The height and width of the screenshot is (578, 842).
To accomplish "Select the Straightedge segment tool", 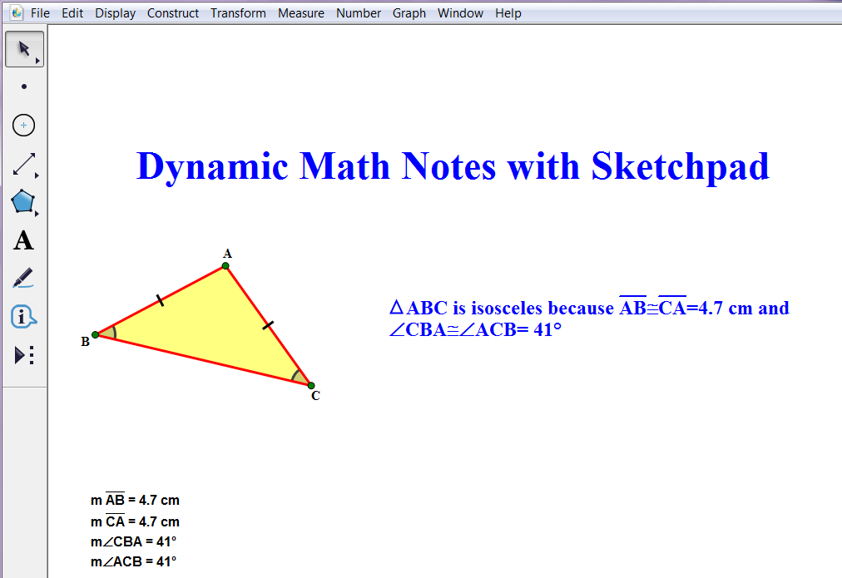I will [x=23, y=164].
